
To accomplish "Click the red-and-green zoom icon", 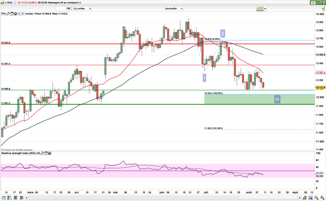I will [310, 198].
